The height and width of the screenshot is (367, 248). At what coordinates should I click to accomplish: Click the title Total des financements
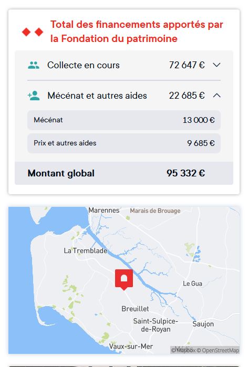(x=137, y=32)
